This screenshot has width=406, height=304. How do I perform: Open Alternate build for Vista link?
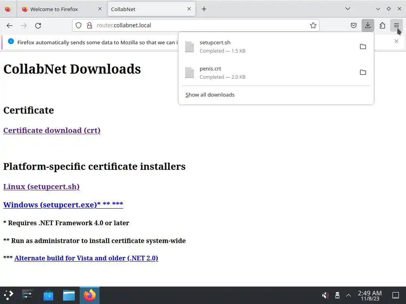point(86,258)
